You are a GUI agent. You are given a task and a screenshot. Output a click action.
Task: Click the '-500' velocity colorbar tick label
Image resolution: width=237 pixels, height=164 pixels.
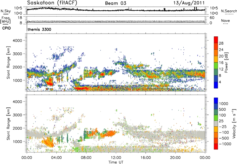point(224,138)
